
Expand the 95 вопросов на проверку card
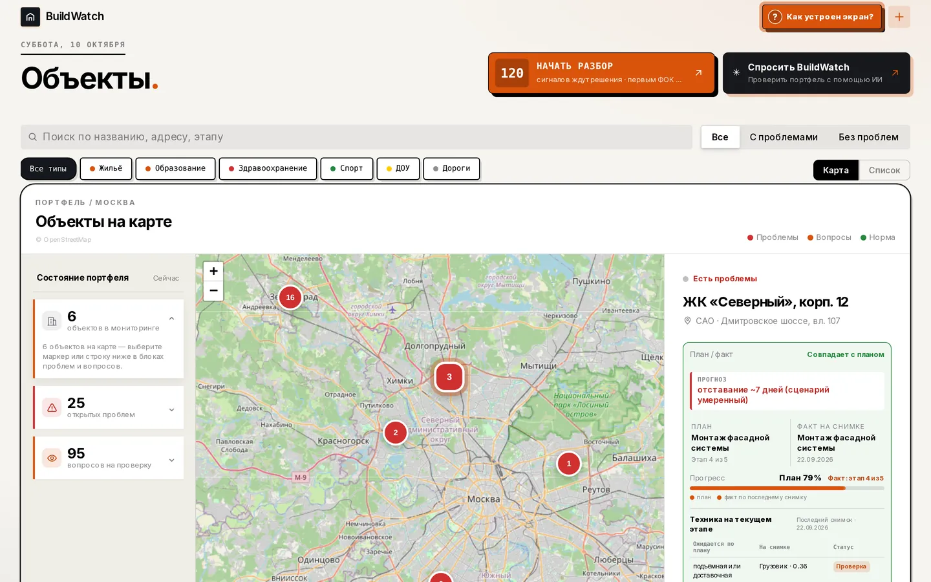171,460
